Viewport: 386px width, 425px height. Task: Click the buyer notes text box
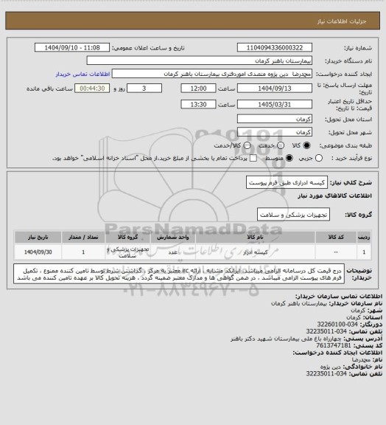pyautogui.click(x=179, y=274)
